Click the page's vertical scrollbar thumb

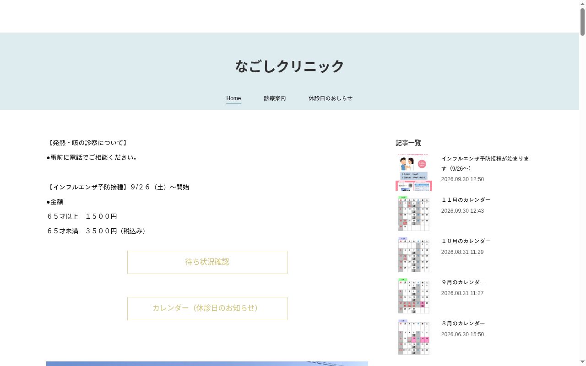pos(582,22)
